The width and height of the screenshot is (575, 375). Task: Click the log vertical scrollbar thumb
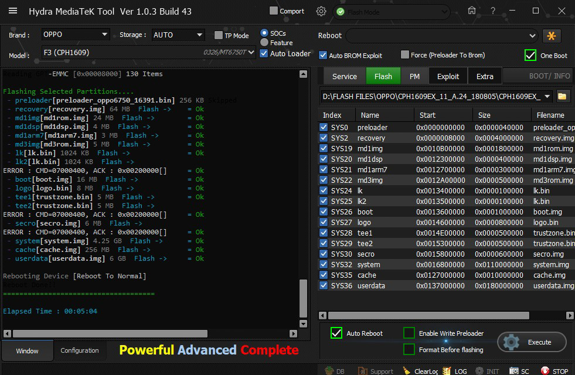303,298
